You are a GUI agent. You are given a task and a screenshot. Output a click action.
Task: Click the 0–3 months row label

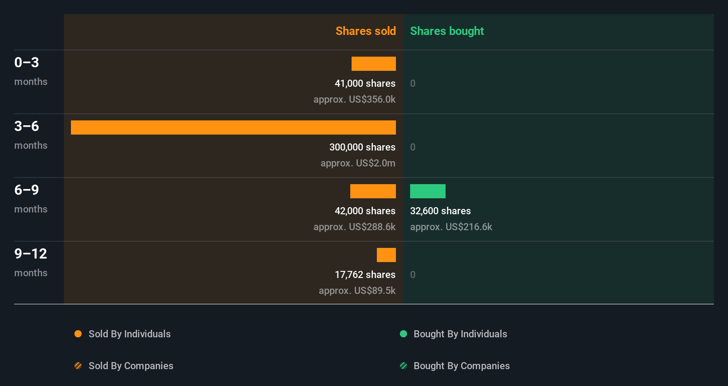click(x=31, y=71)
